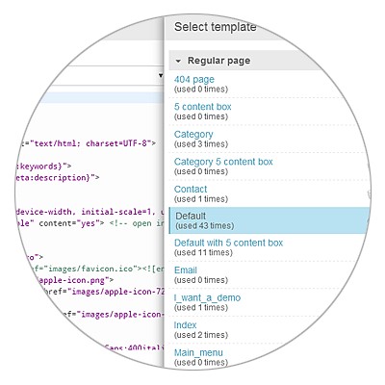
Task: Select the Category template
Action: (193, 134)
